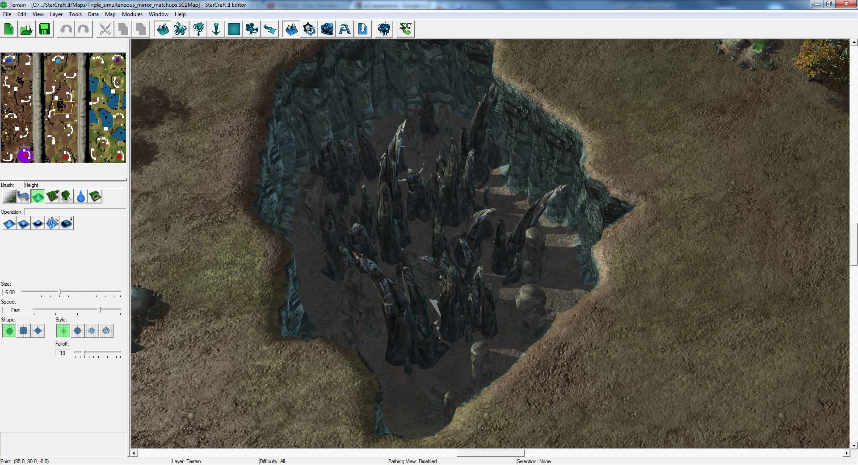The height and width of the screenshot is (465, 858).
Task: Open the View menu
Action: click(x=38, y=14)
